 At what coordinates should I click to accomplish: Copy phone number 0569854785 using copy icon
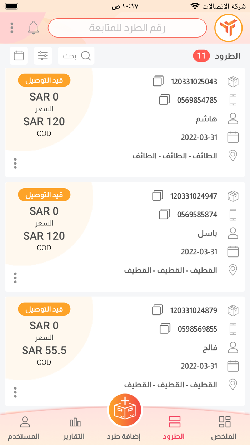[164, 100]
